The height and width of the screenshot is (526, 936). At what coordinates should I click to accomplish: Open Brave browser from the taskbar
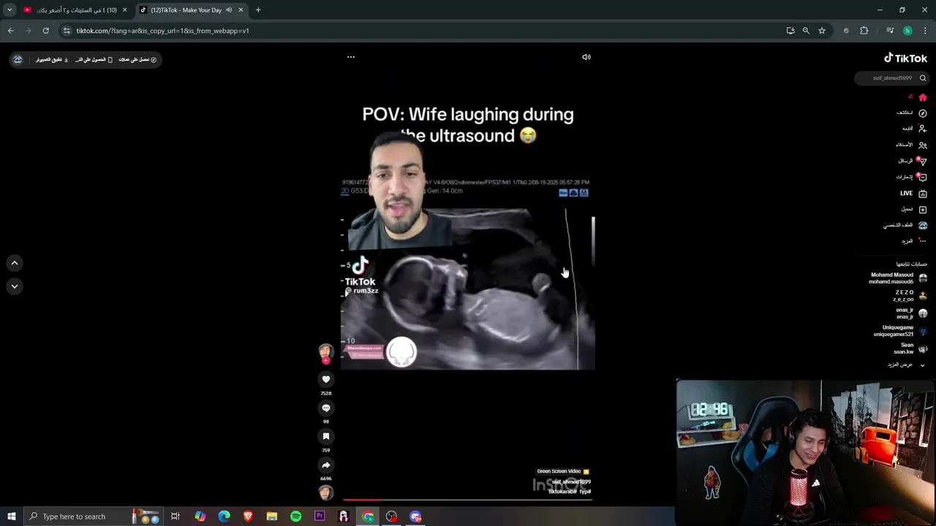[248, 517]
